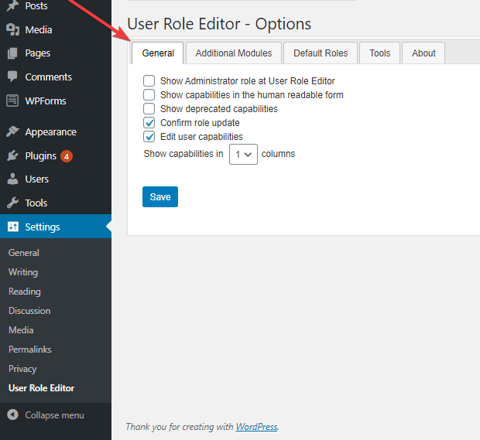Uncheck Confirm role update

click(x=149, y=123)
